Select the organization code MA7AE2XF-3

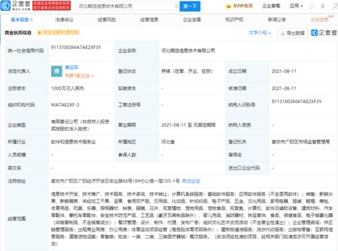click(x=65, y=105)
